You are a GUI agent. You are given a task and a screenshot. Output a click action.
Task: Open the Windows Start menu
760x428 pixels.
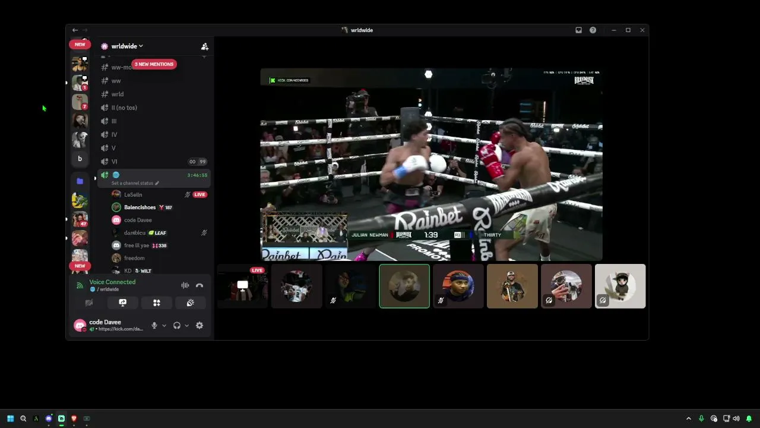tap(10, 418)
